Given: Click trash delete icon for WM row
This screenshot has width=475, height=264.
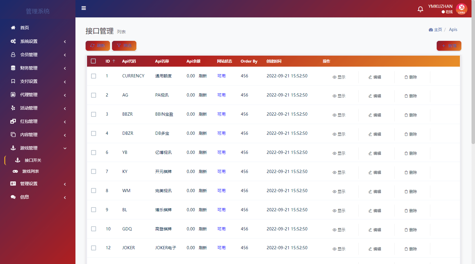Looking at the screenshot, I should [x=406, y=192].
